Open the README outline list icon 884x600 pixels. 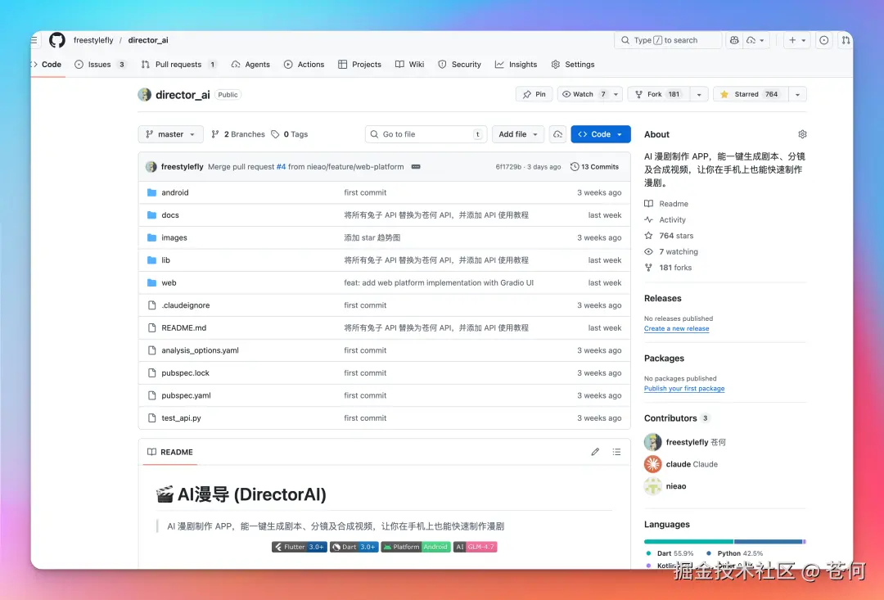tap(616, 451)
